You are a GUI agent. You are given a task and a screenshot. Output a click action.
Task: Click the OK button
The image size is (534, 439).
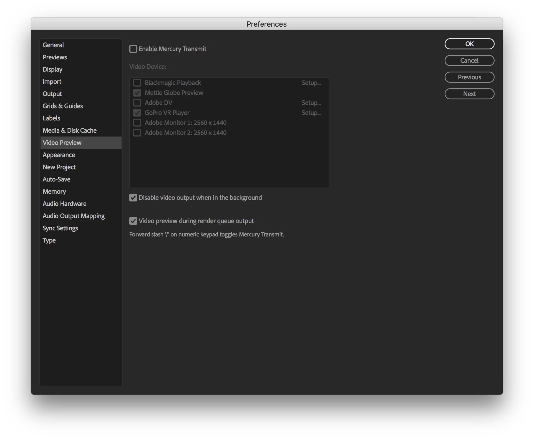469,44
